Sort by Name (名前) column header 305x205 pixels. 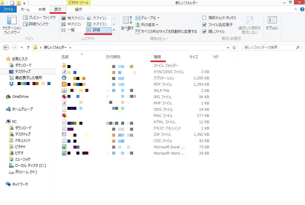(82, 57)
